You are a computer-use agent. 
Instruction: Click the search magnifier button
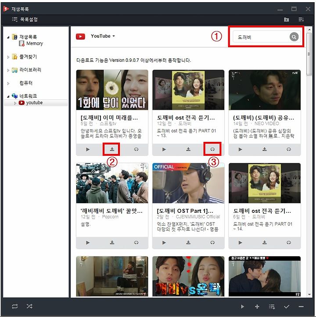click(x=294, y=37)
